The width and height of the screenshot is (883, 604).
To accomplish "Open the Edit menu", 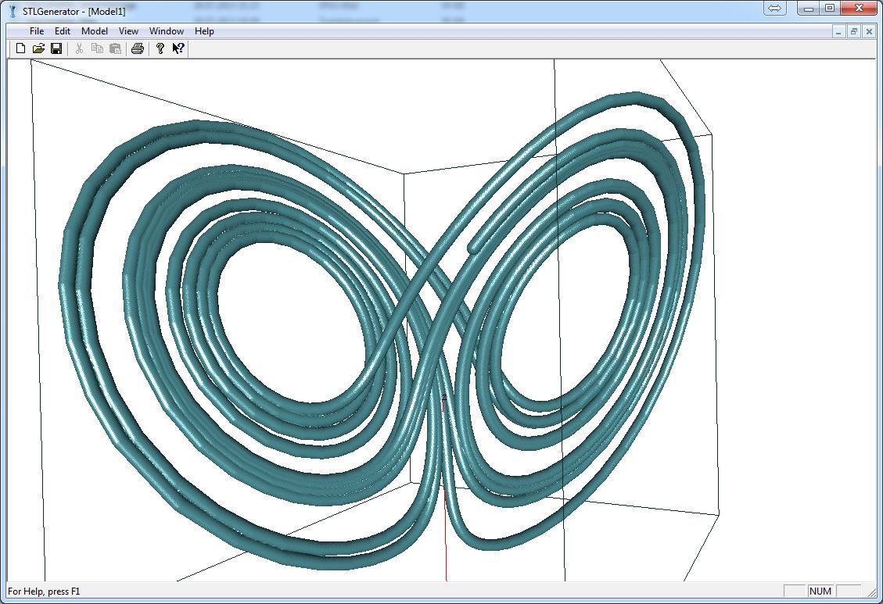I will tap(63, 31).
